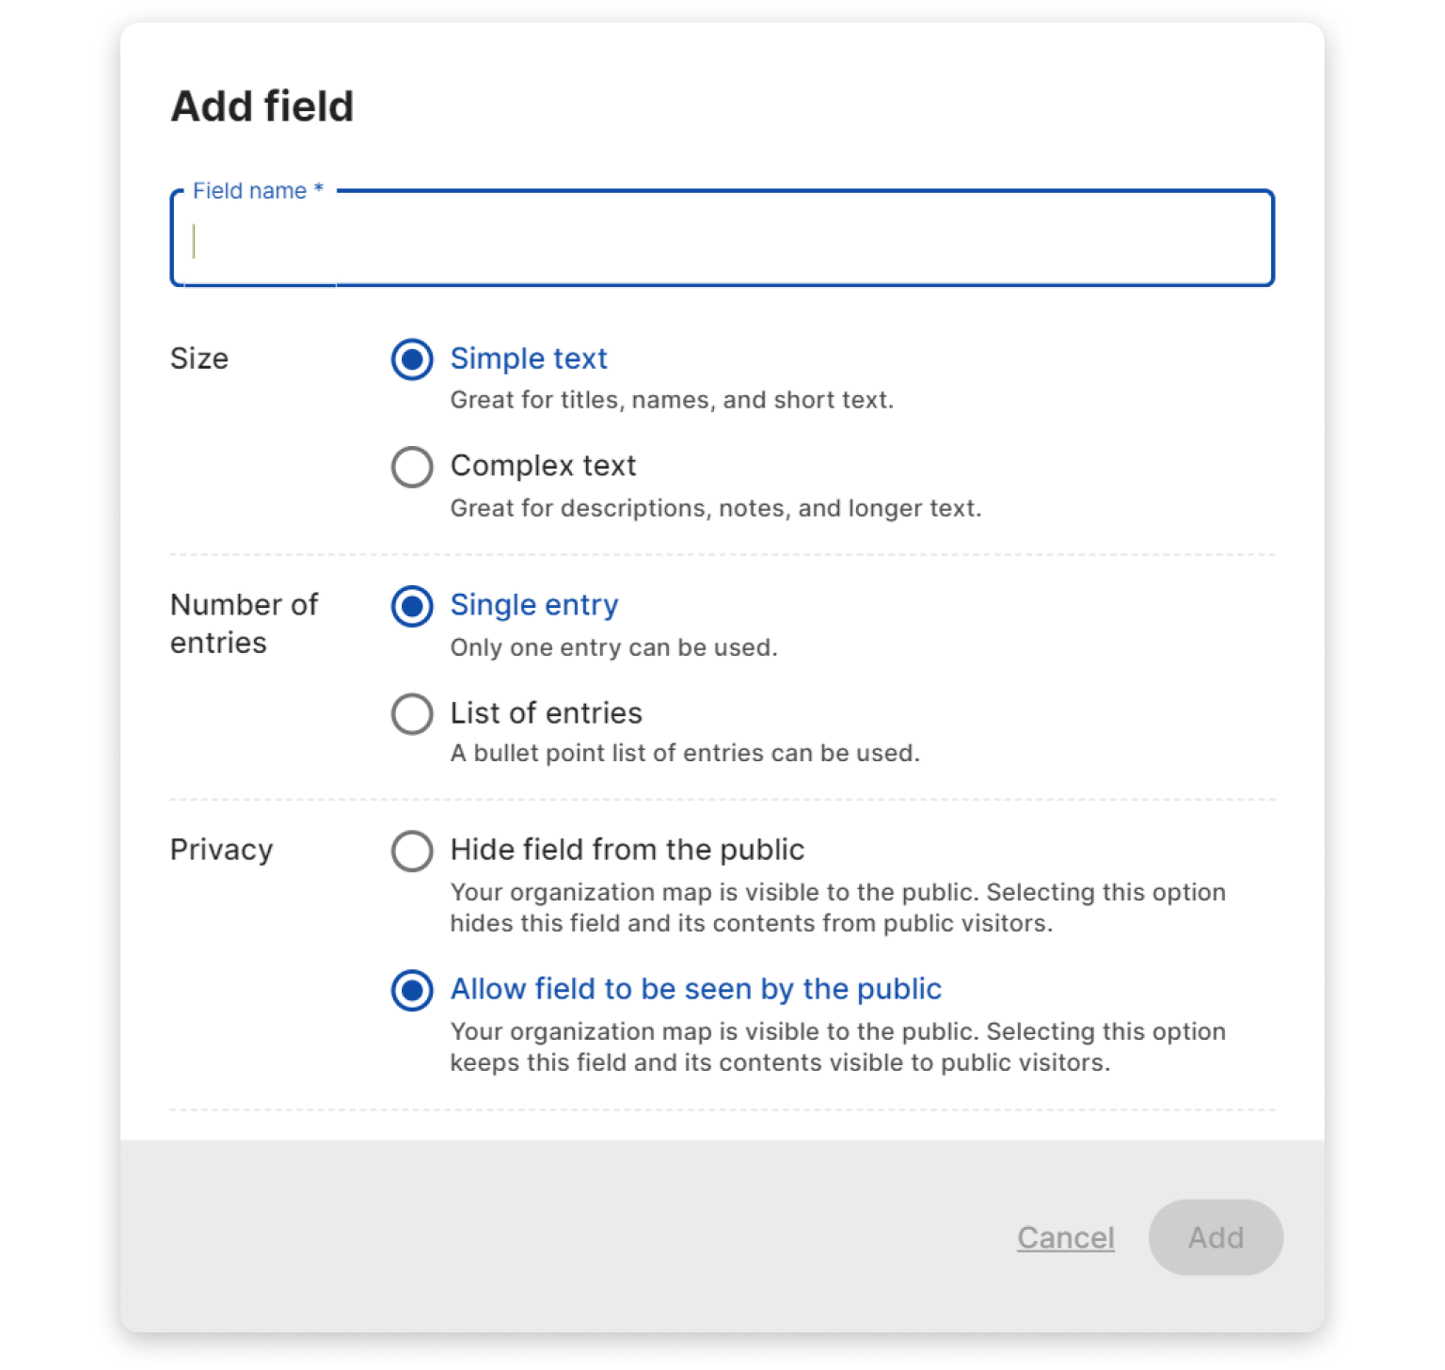Click the "Privacy" section label
The image size is (1445, 1370).
(x=222, y=850)
